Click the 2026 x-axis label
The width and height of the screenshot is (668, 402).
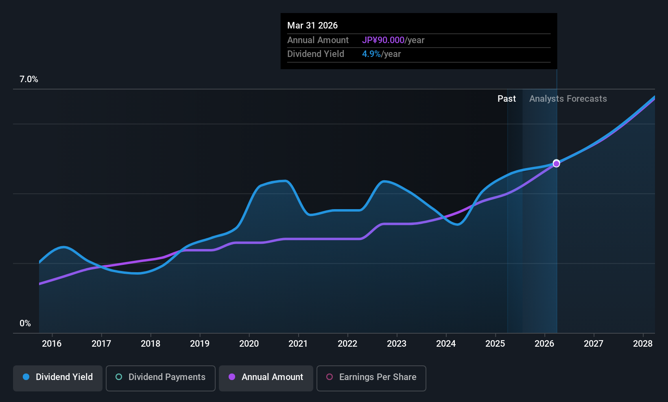pos(544,344)
